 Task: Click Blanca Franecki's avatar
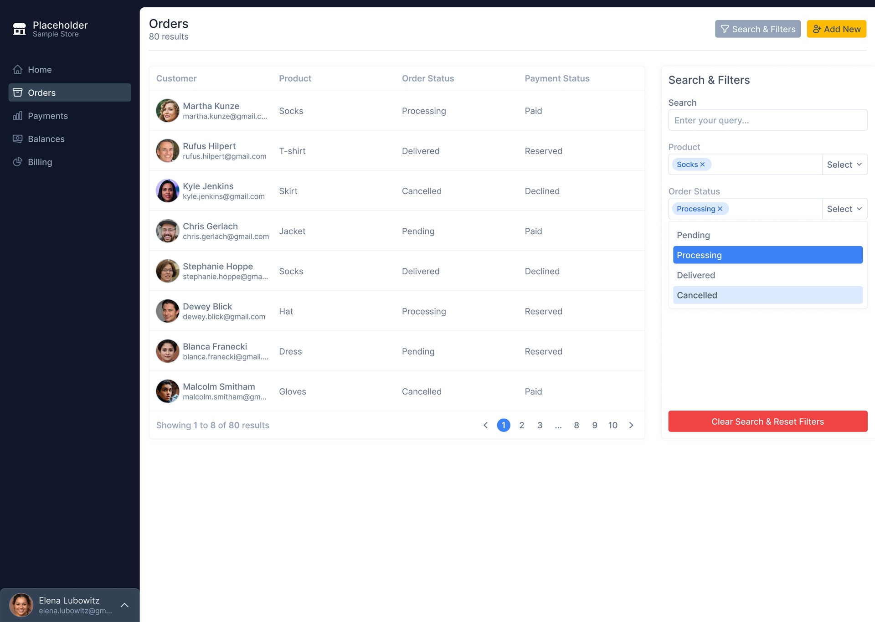pyautogui.click(x=168, y=351)
